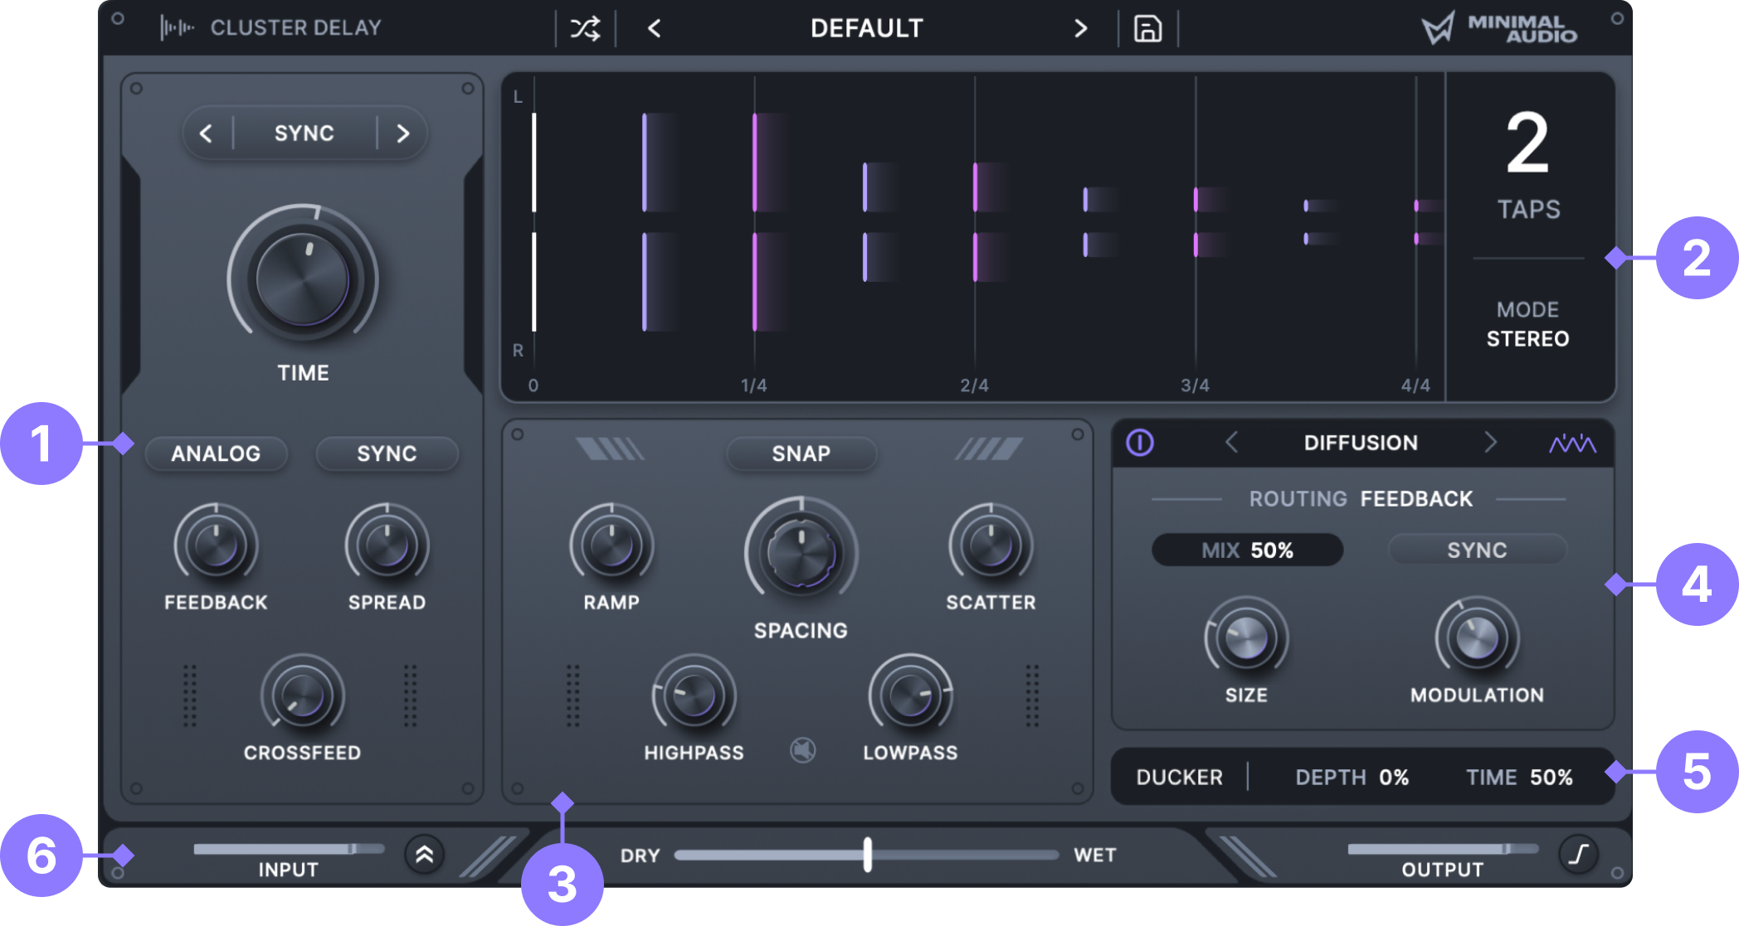
Task: Toggle Analog mode on
Action: point(216,453)
